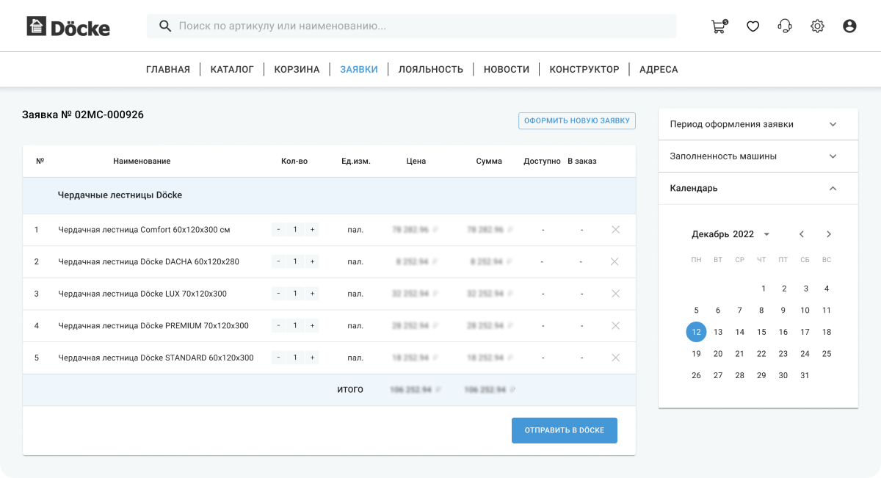881x478 pixels.
Task: Remove the Döcke LUX ladder row
Action: (x=615, y=294)
